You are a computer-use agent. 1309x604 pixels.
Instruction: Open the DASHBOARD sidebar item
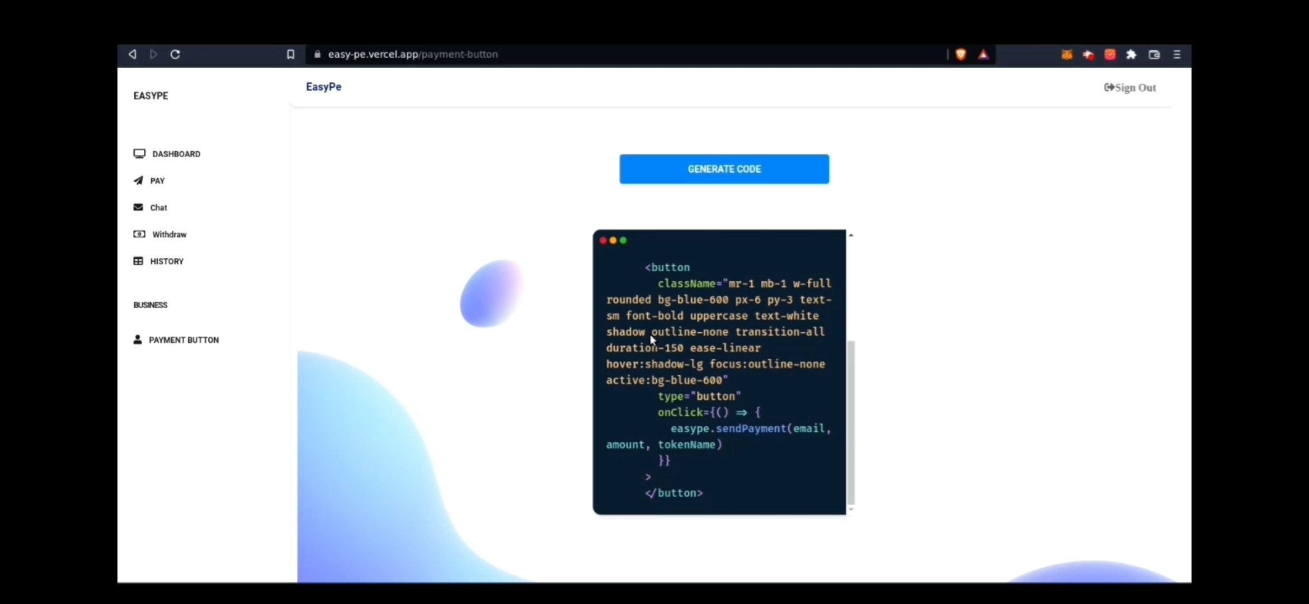click(x=167, y=154)
